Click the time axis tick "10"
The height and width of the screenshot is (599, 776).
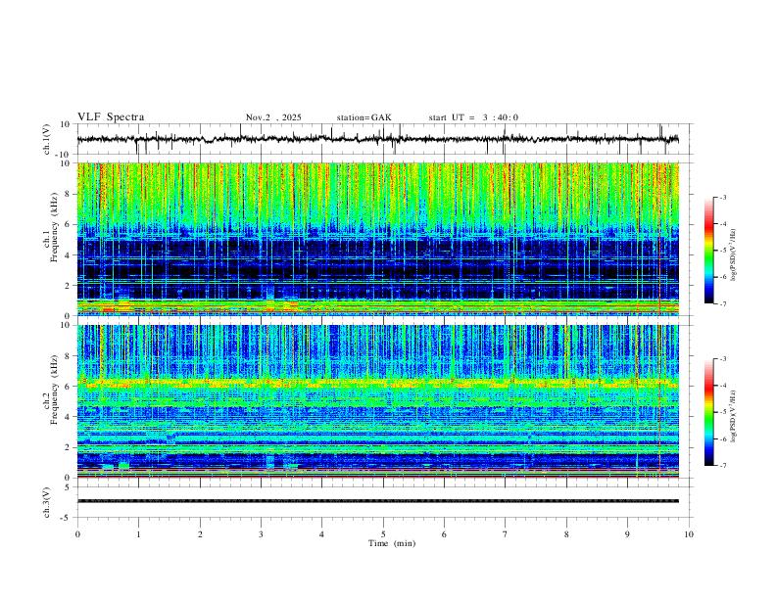pyautogui.click(x=689, y=534)
